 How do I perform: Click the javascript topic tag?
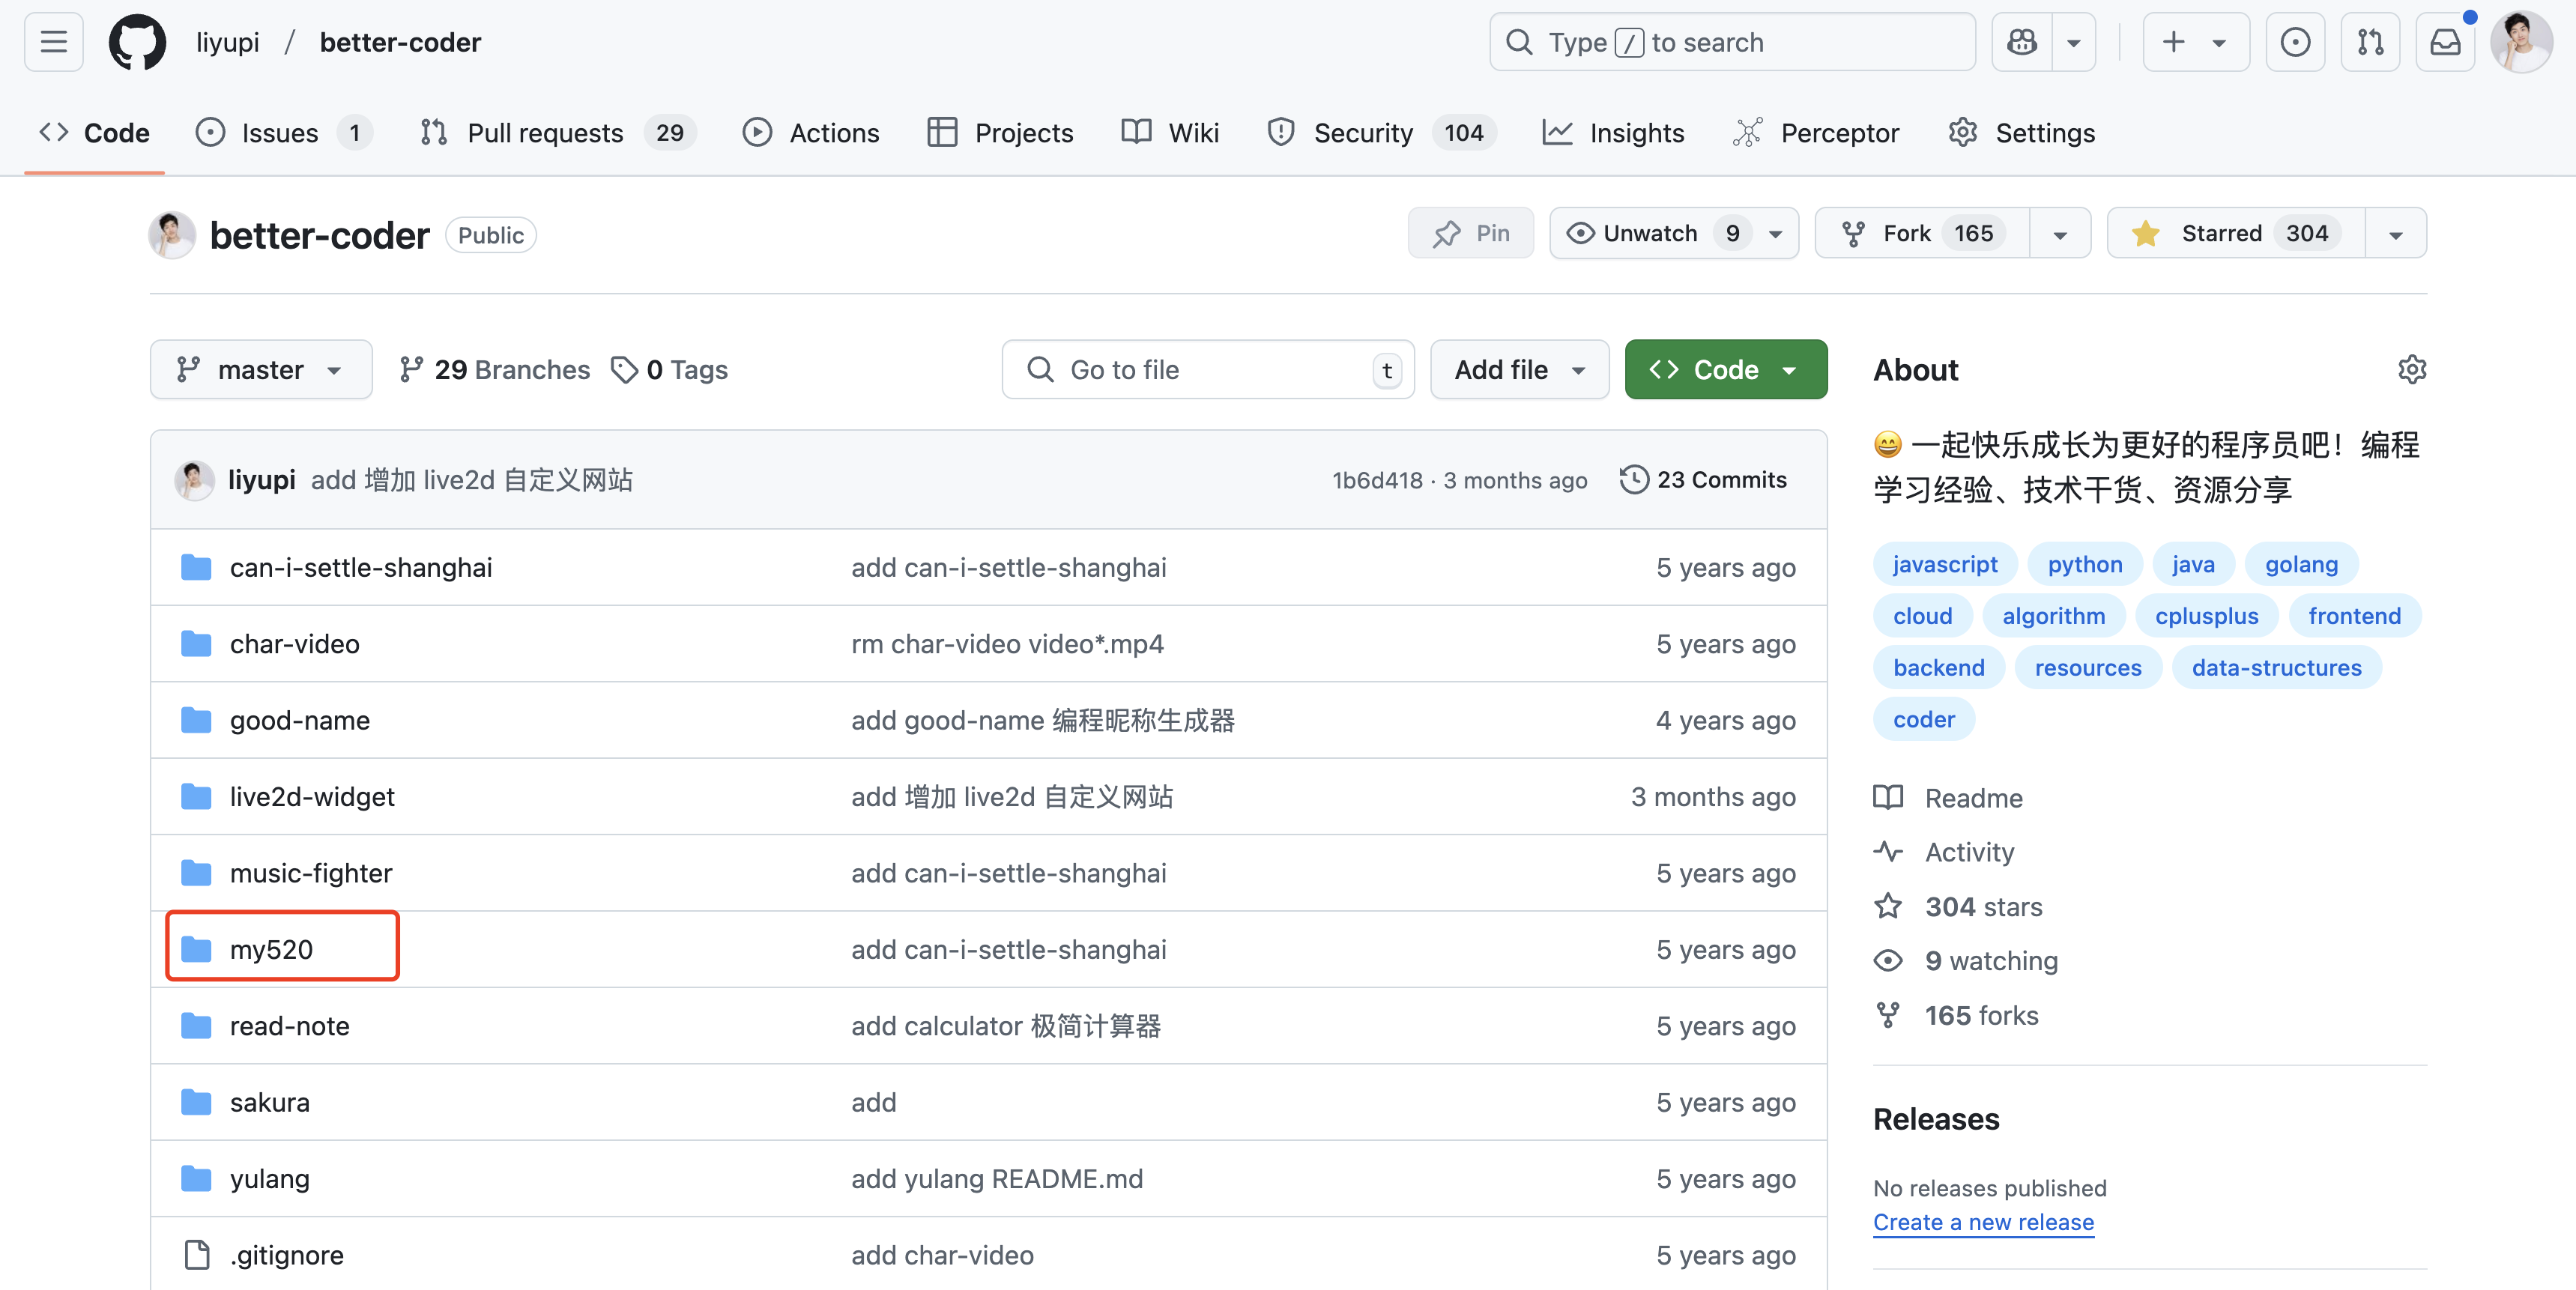click(x=1944, y=564)
